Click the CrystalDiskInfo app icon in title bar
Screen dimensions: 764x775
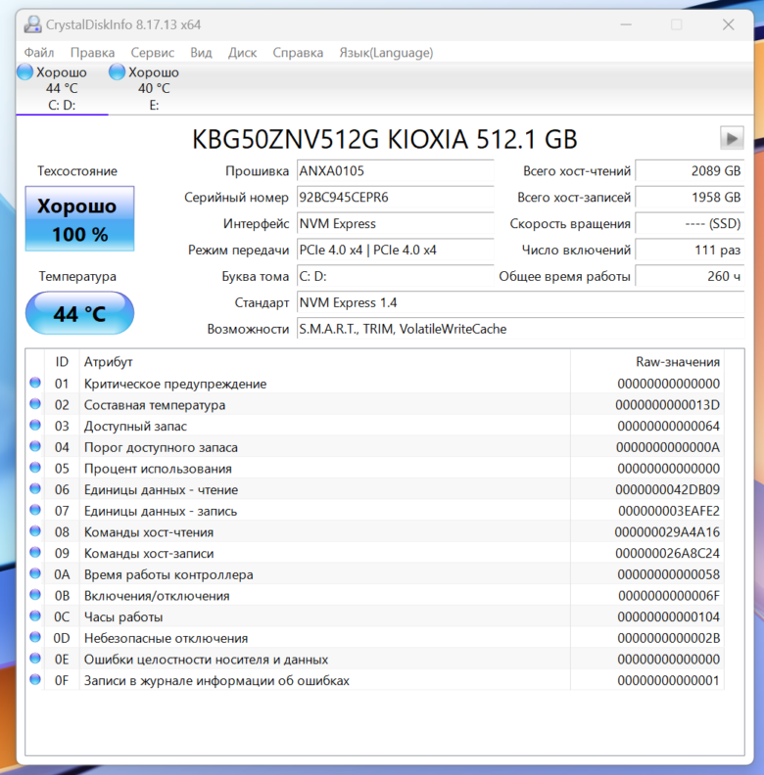tap(32, 24)
